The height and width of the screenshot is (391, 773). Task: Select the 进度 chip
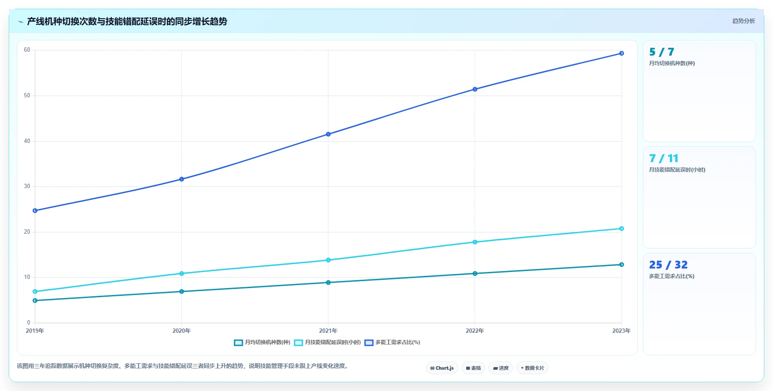[x=501, y=368]
